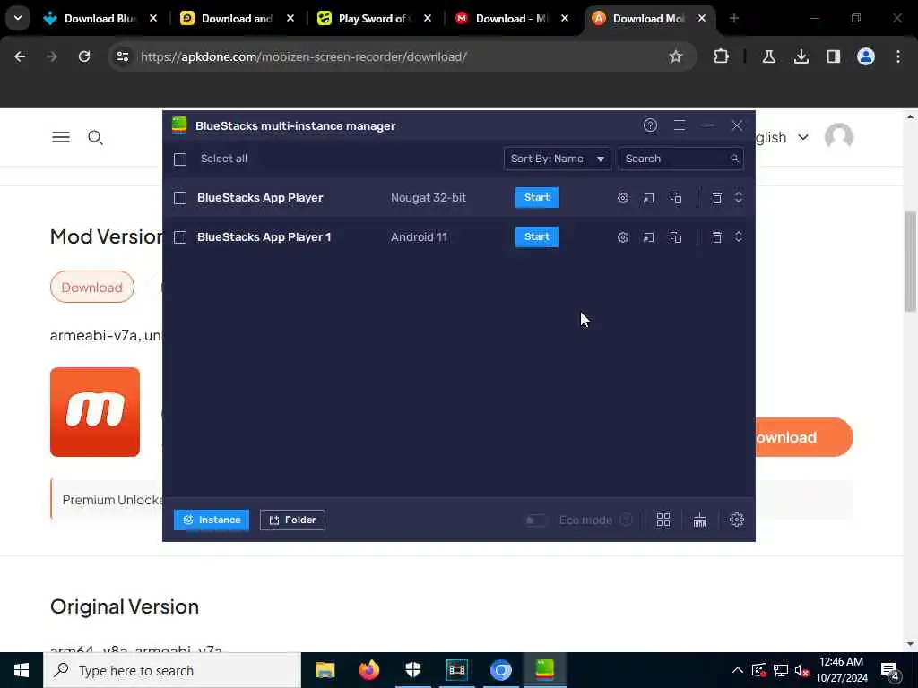Create desktop shortcut for BlueStacks App Player 1
Viewport: 918px width, 688px height.
(649, 237)
